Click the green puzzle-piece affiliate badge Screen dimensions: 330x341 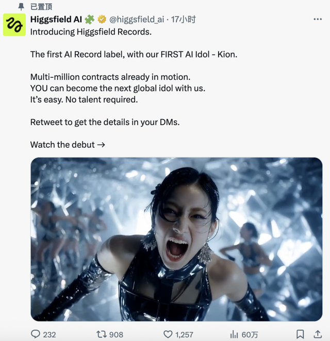pyautogui.click(x=90, y=20)
